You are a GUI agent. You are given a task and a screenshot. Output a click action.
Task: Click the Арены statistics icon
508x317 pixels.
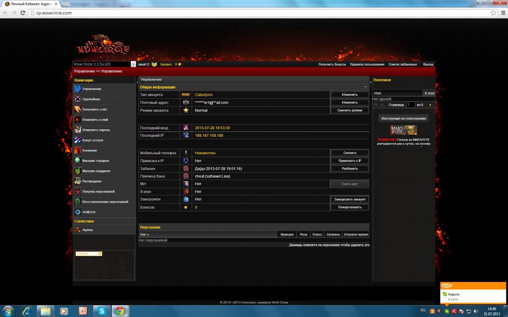click(x=77, y=230)
